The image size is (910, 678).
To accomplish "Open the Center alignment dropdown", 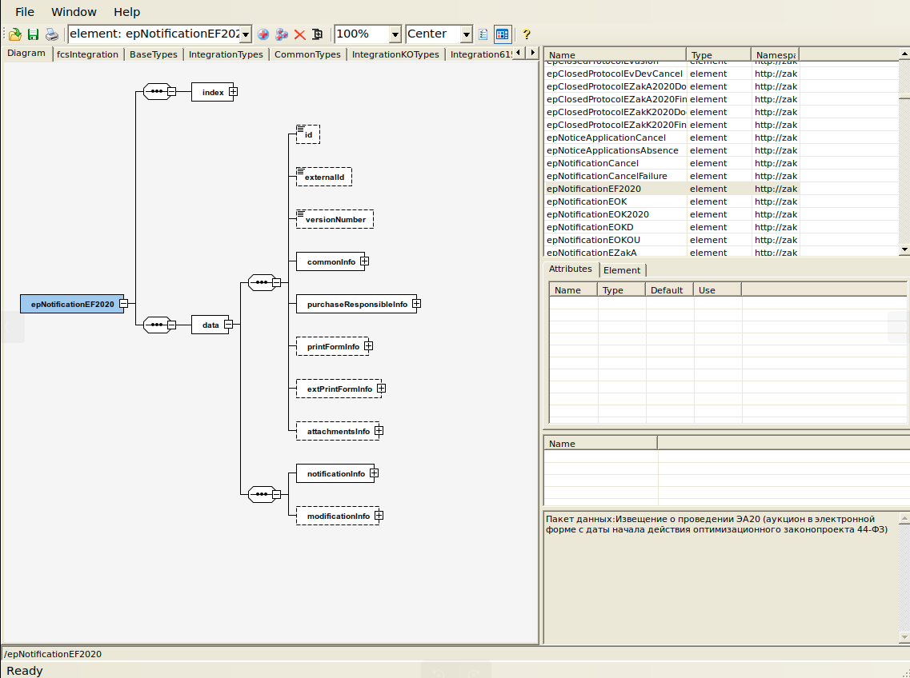I will point(466,34).
